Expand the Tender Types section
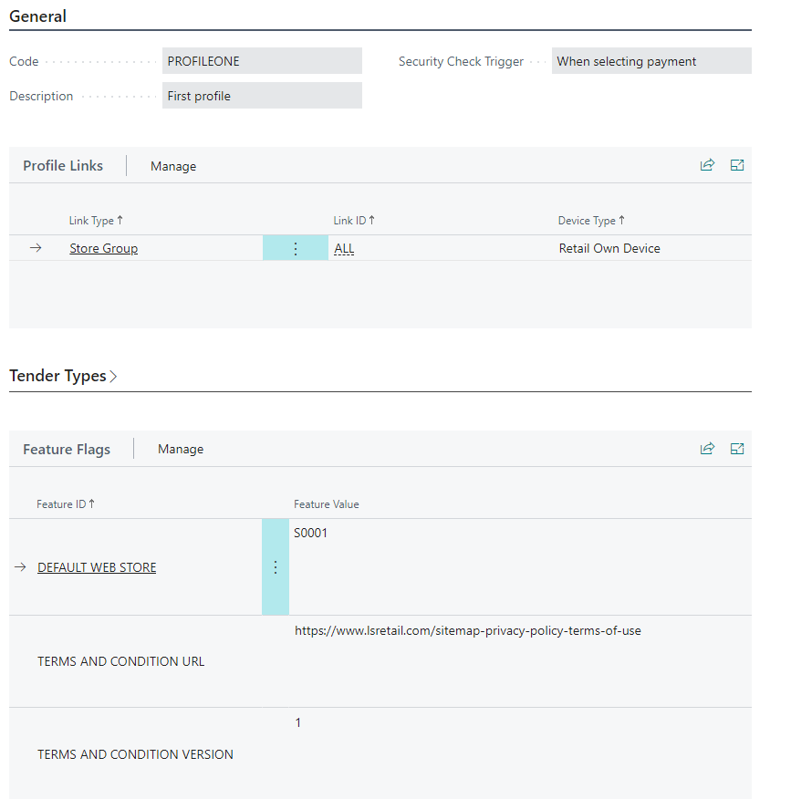Screen dimensions: 791x799 (64, 376)
